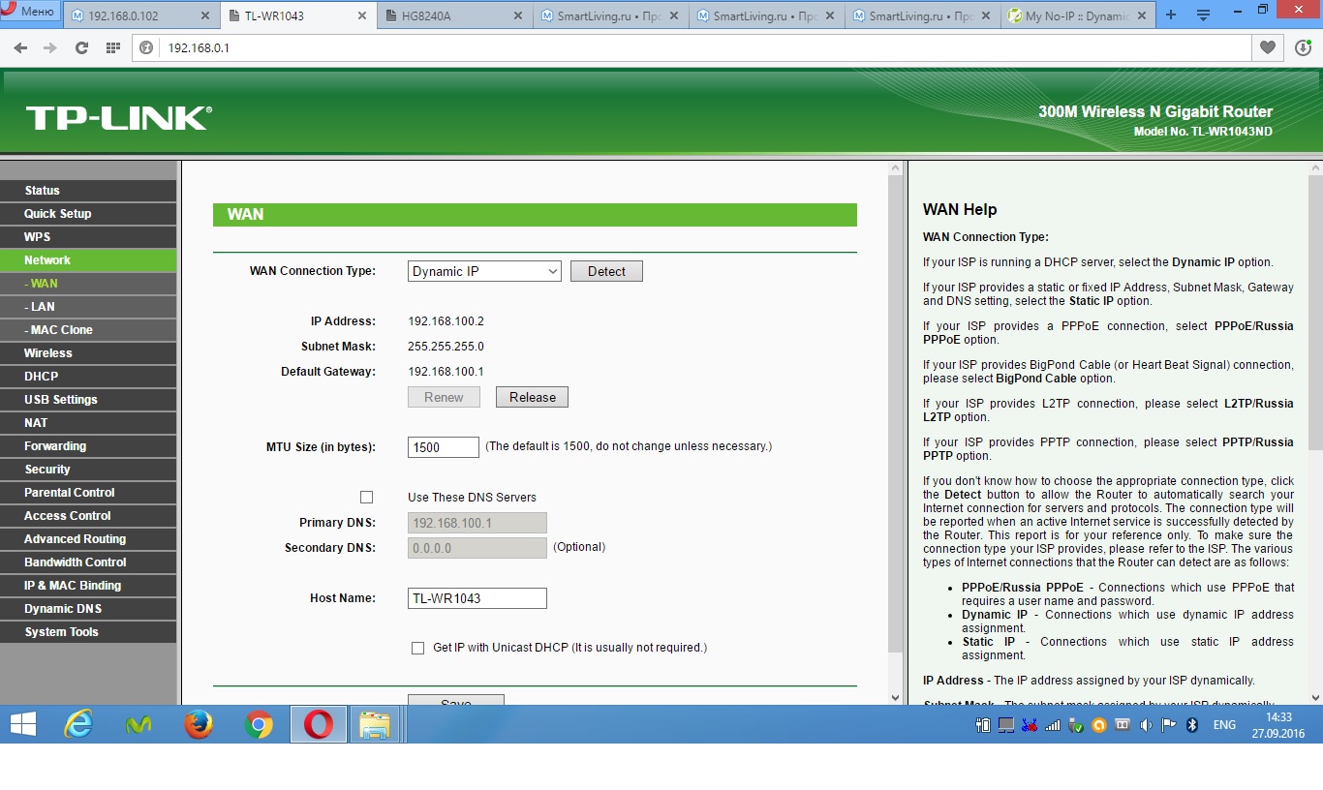This screenshot has height=790, width=1323.
Task: Click the WAN settings vertical scrollbar
Action: point(895,407)
